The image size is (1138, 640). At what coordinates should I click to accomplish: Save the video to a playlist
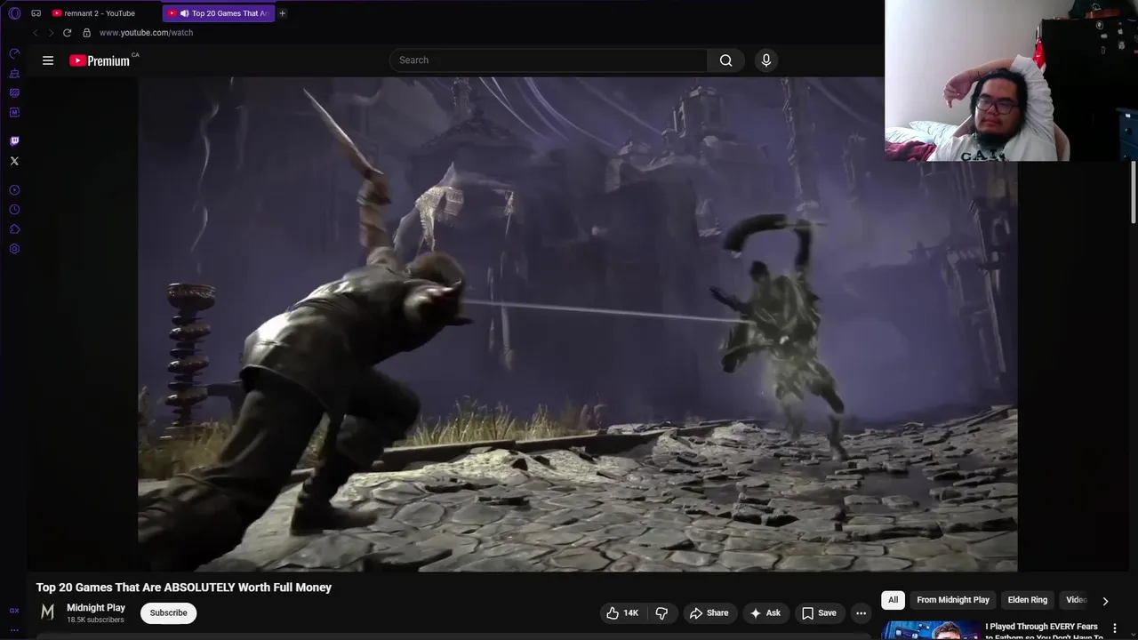(819, 612)
